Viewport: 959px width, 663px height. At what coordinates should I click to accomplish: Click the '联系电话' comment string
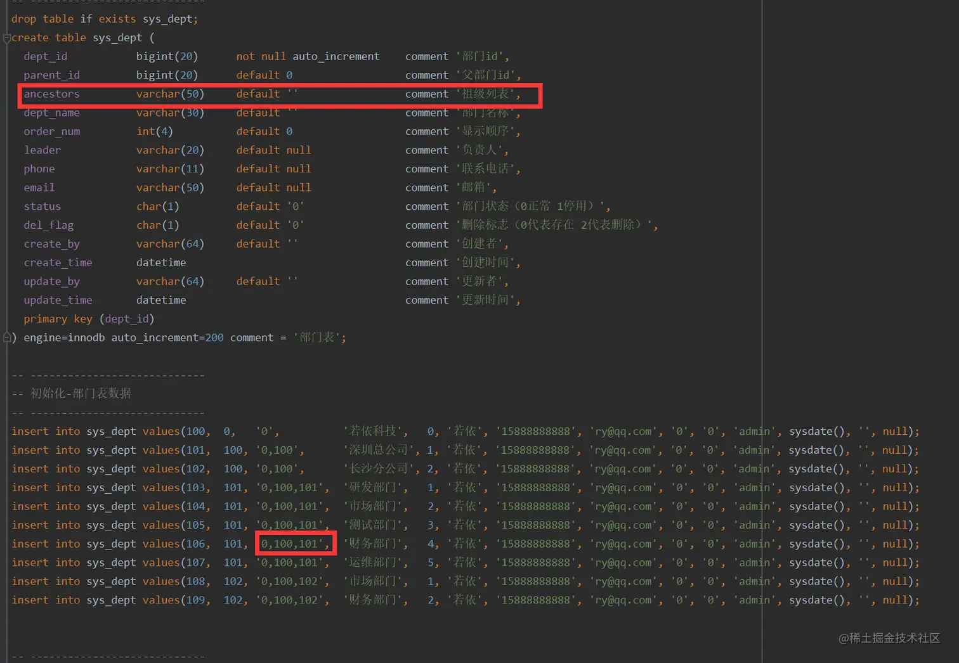tap(485, 169)
